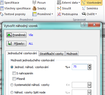105x95 pixels.
Task: Select the Jednoduché vzorkování tab
Action: (22, 53)
